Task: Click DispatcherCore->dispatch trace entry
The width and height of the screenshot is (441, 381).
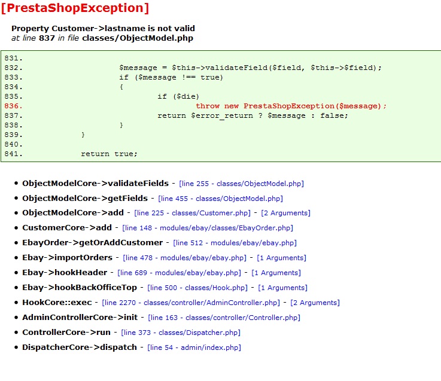Action: 80,347
